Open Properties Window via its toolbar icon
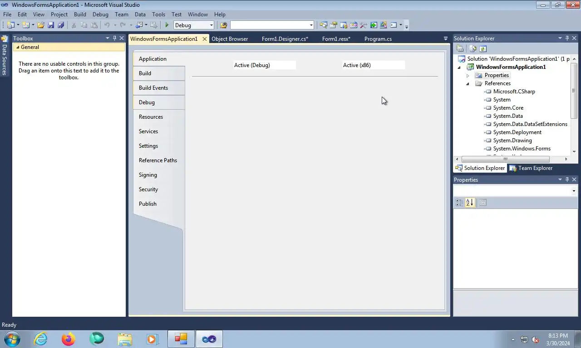Viewport: 581px width, 348px height. (334, 25)
